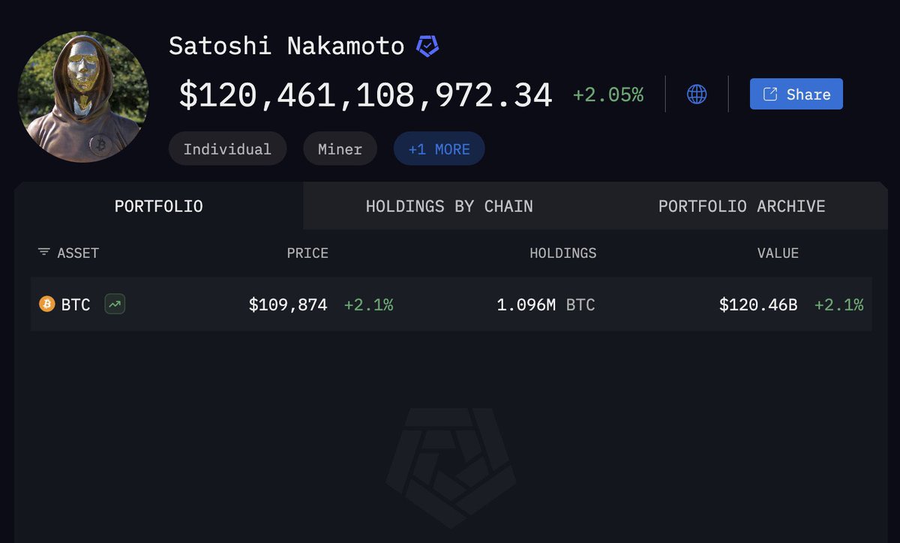
Task: Expand the +1 MORE tags
Action: 439,148
